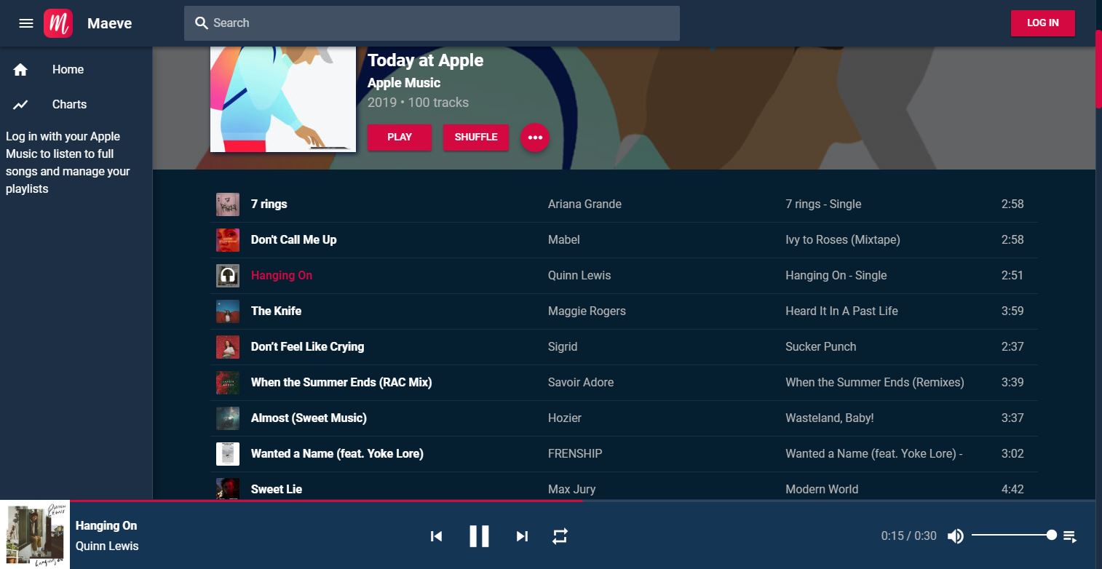Click the LOG IN button

pos(1042,23)
